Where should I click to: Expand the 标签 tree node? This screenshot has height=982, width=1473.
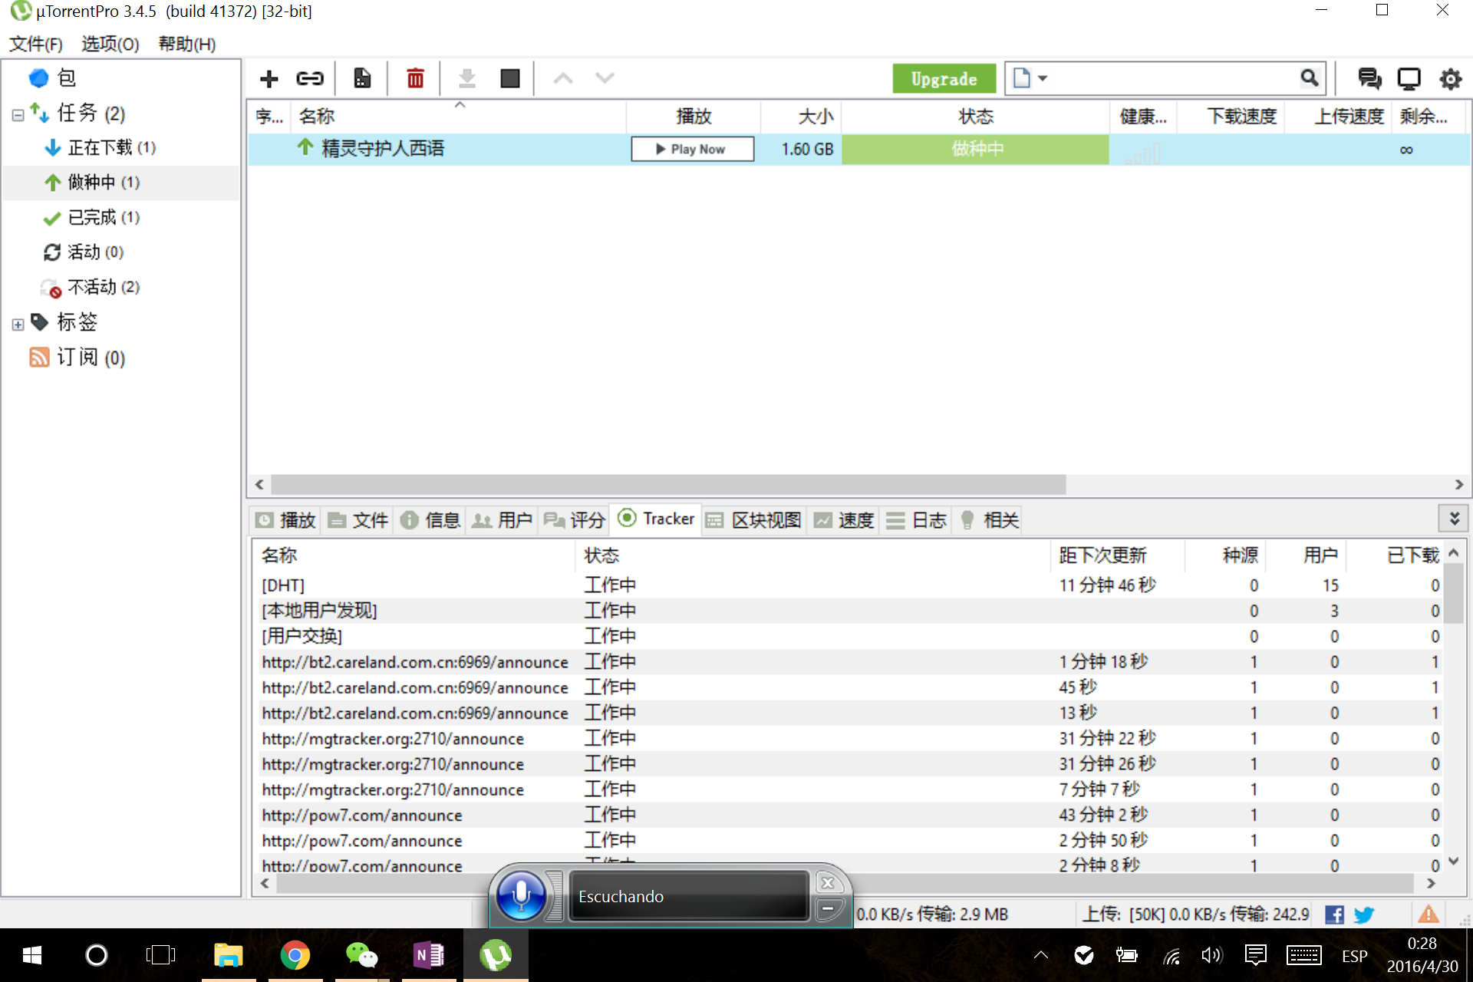[18, 325]
